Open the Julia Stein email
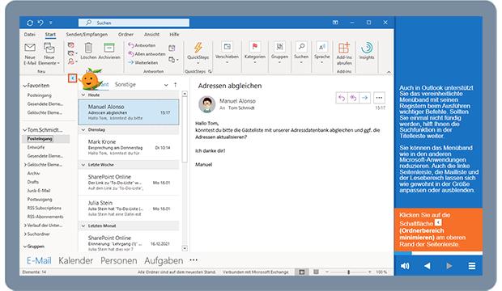502x291 pixels. pyautogui.click(x=129, y=209)
